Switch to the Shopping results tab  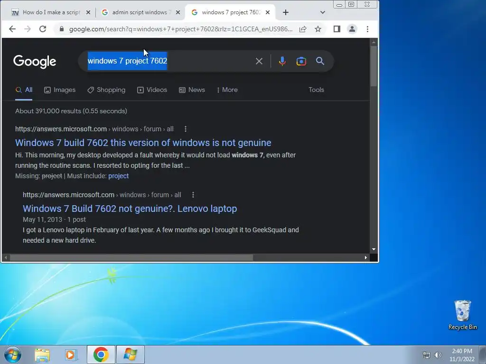pos(106,90)
